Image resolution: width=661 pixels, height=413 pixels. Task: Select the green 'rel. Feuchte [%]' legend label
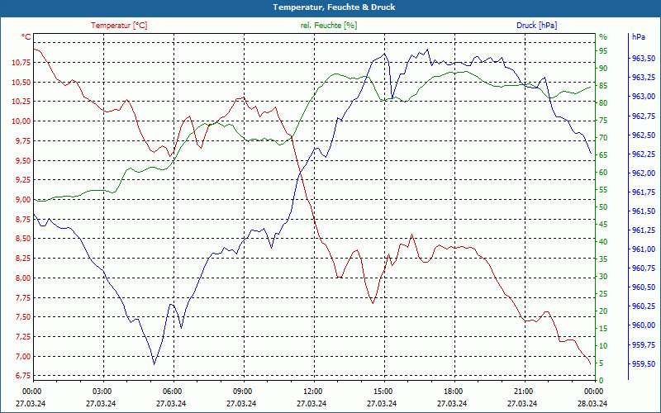[x=328, y=26]
